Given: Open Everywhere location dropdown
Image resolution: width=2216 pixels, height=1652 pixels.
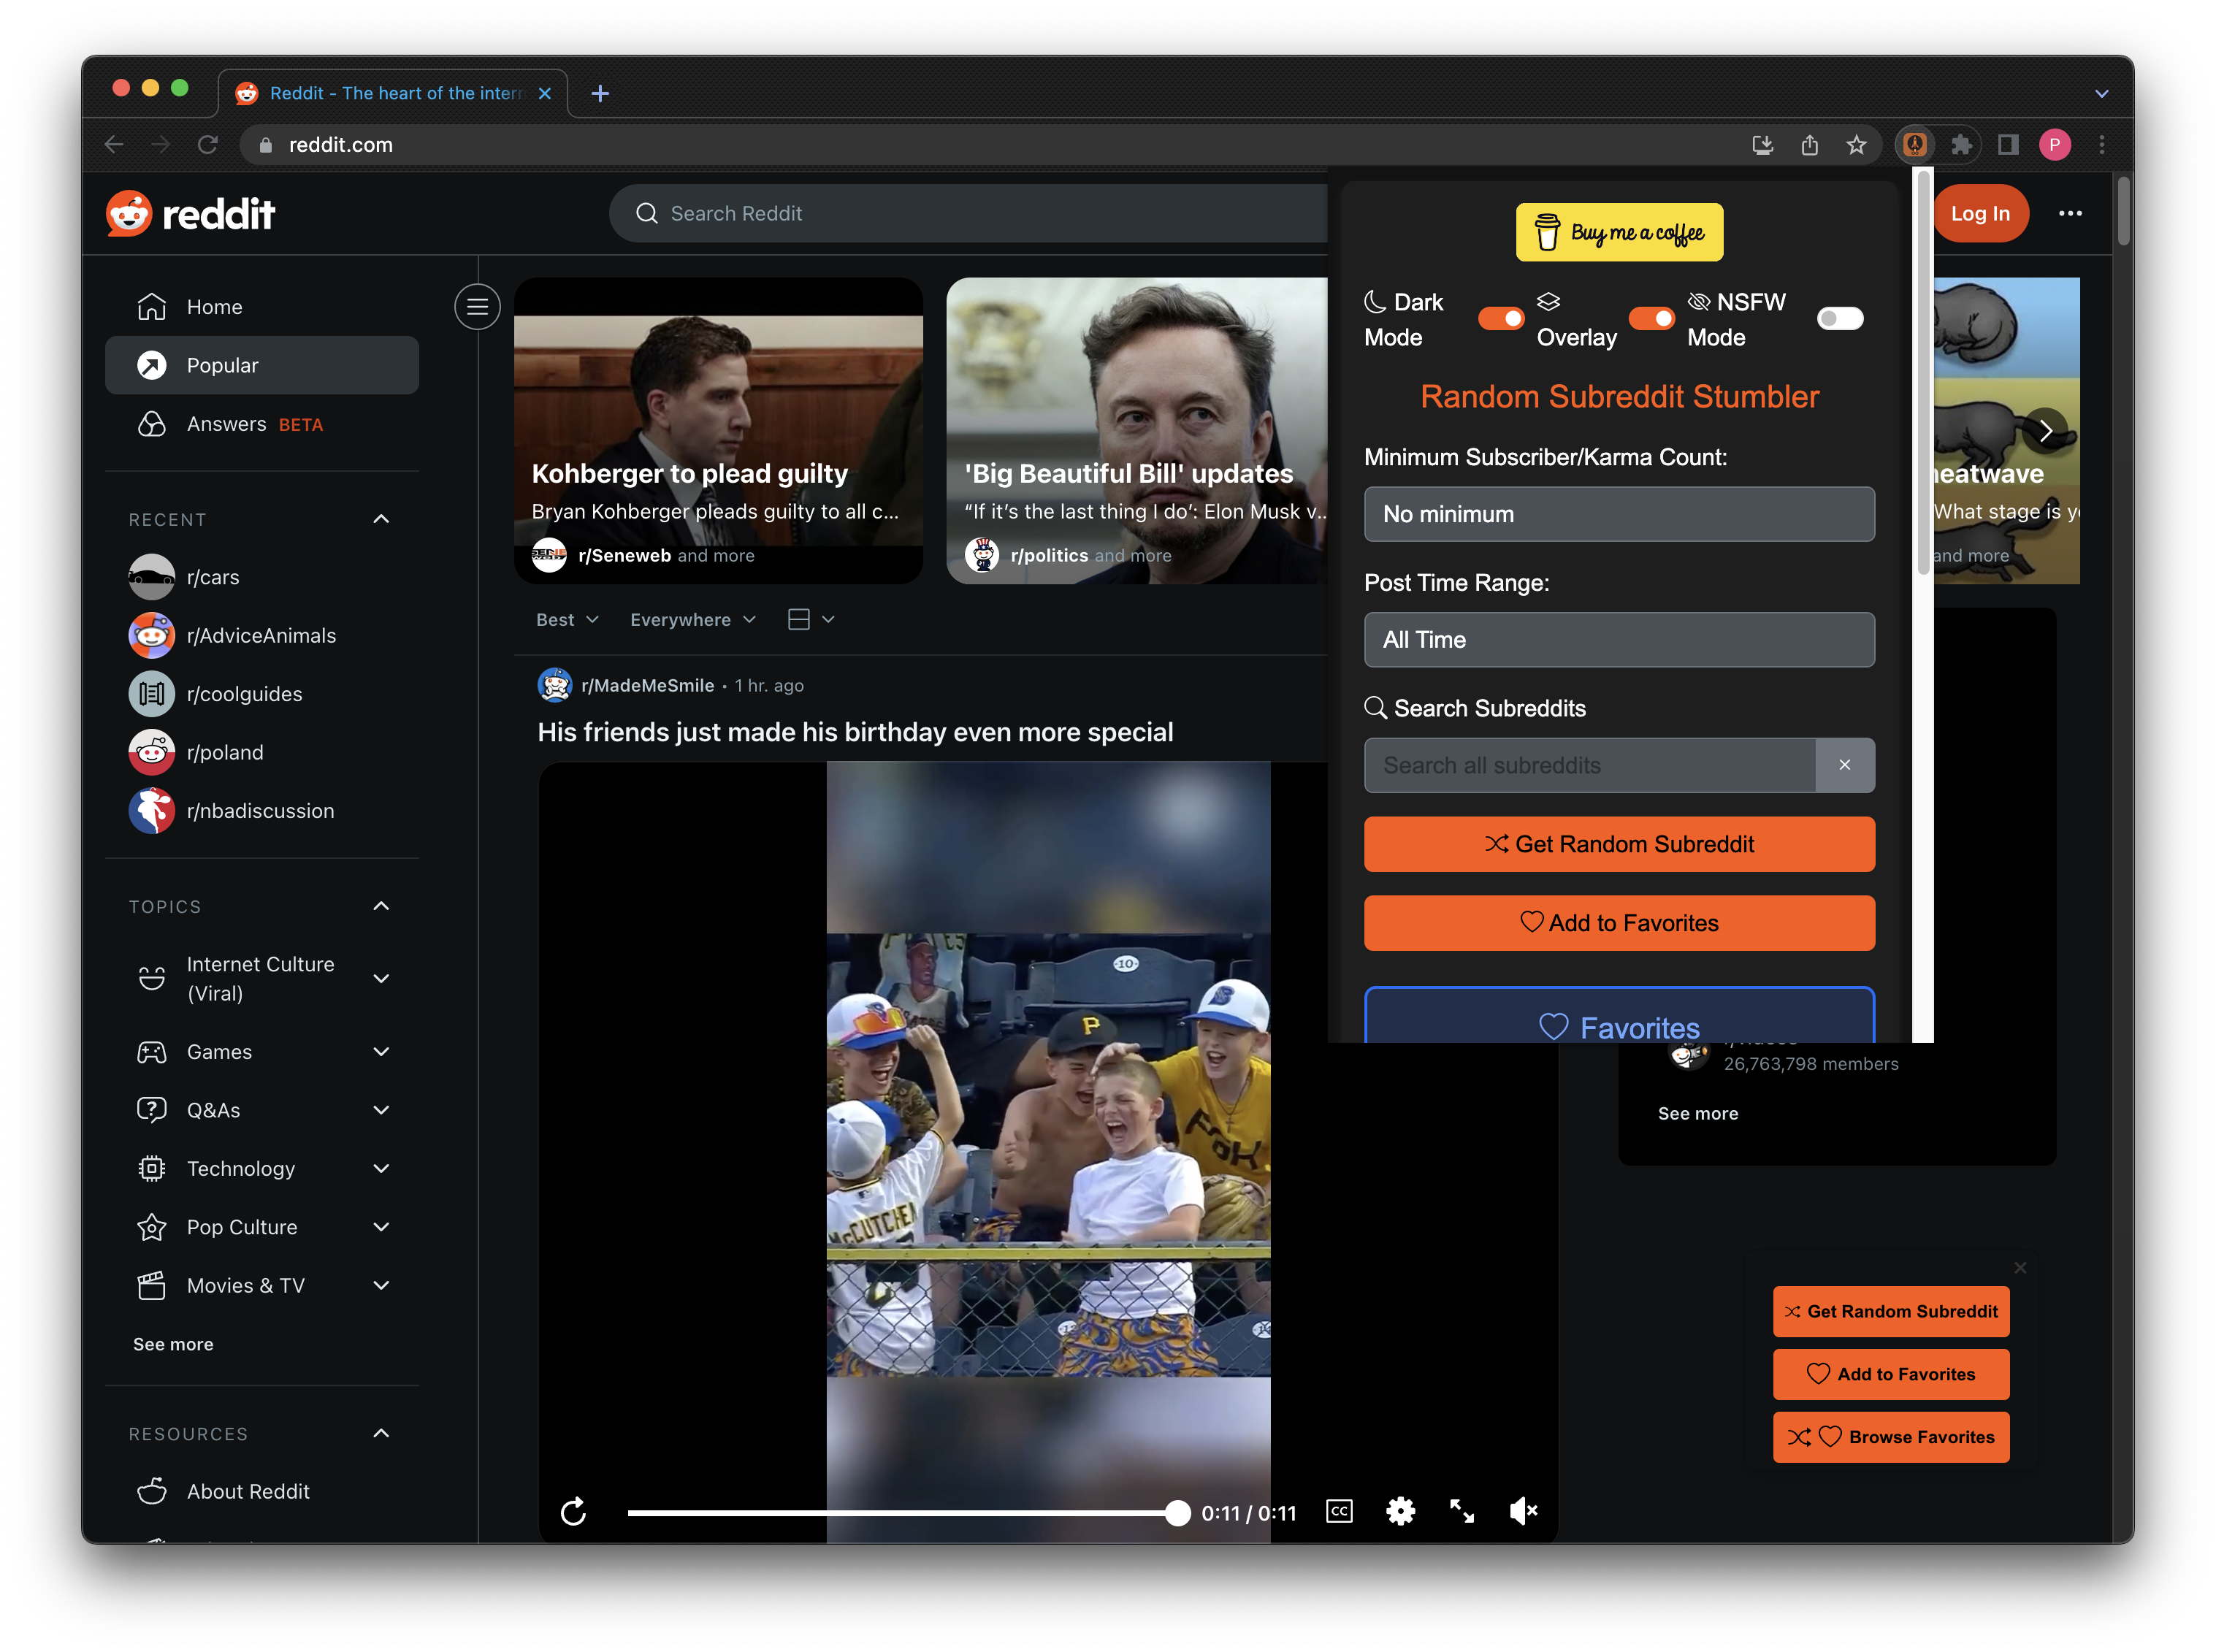Looking at the screenshot, I should (692, 620).
